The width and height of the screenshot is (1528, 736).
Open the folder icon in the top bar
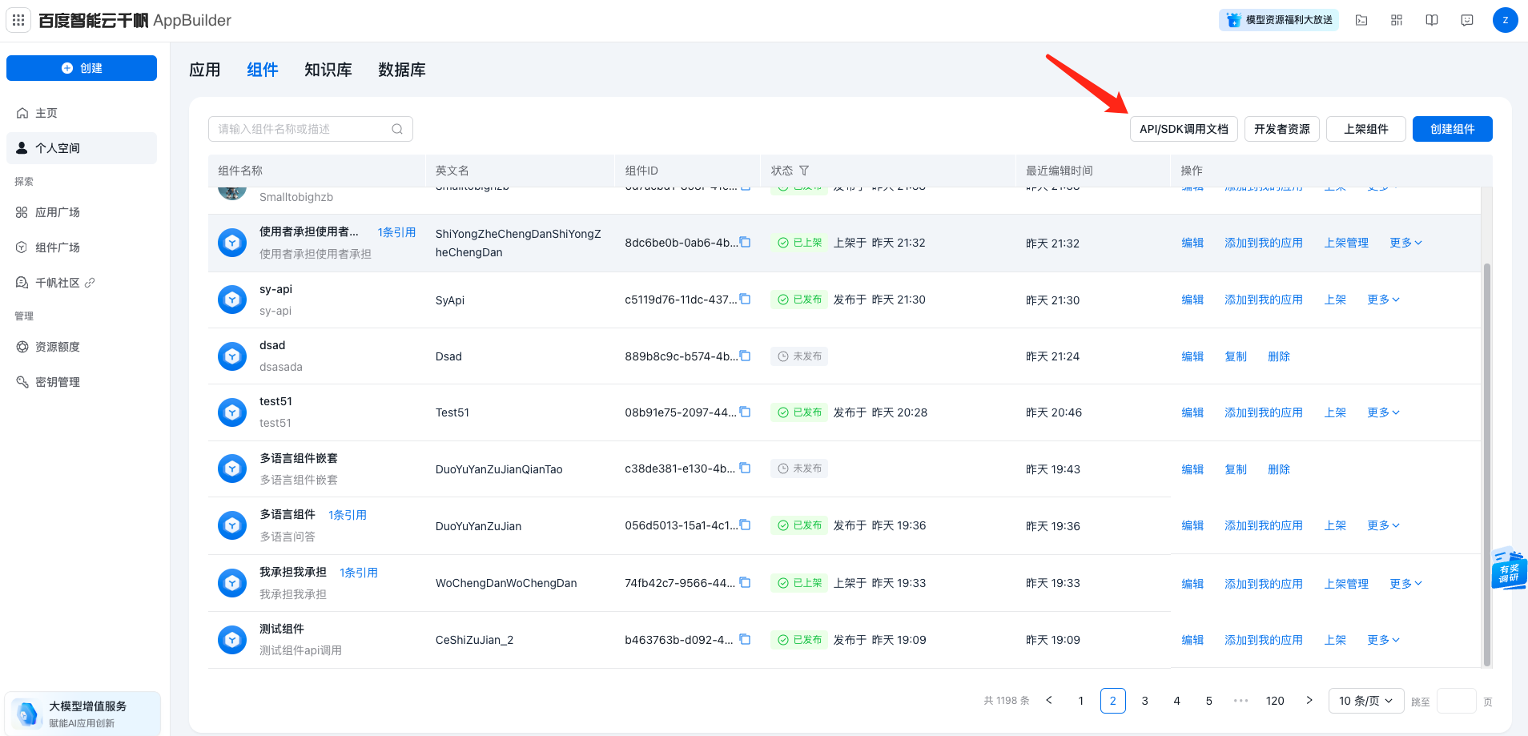[x=1361, y=20]
